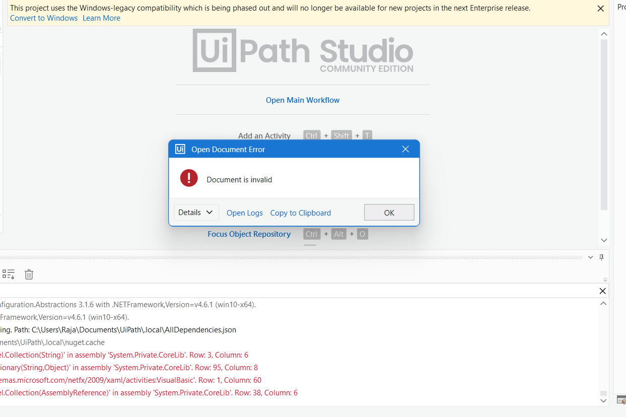
Task: Open Main Workflow
Action: pos(303,100)
